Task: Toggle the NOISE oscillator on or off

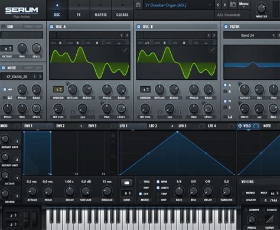Action: [x=3, y=68]
